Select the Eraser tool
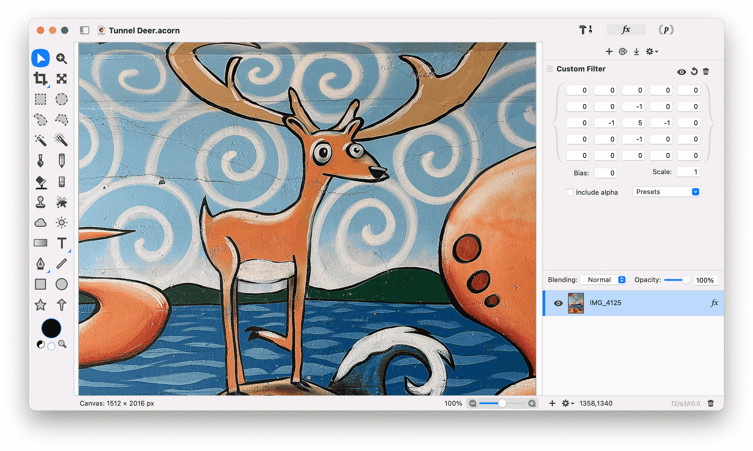 (x=62, y=182)
